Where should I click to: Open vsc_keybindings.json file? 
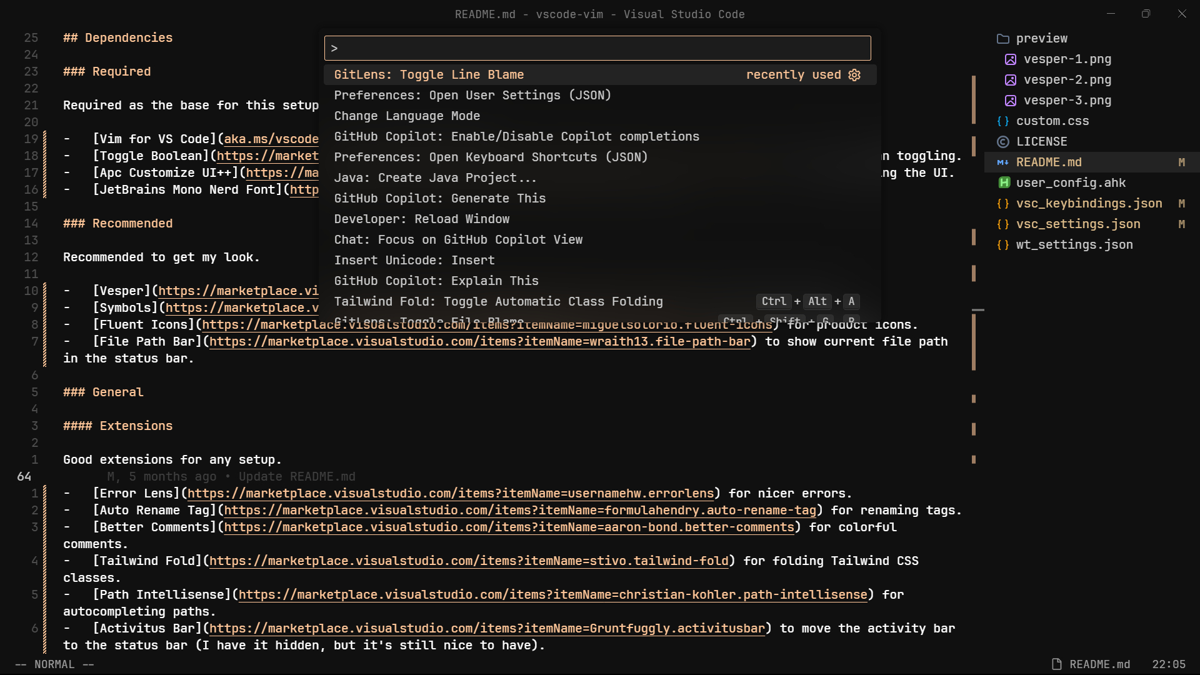(x=1092, y=204)
